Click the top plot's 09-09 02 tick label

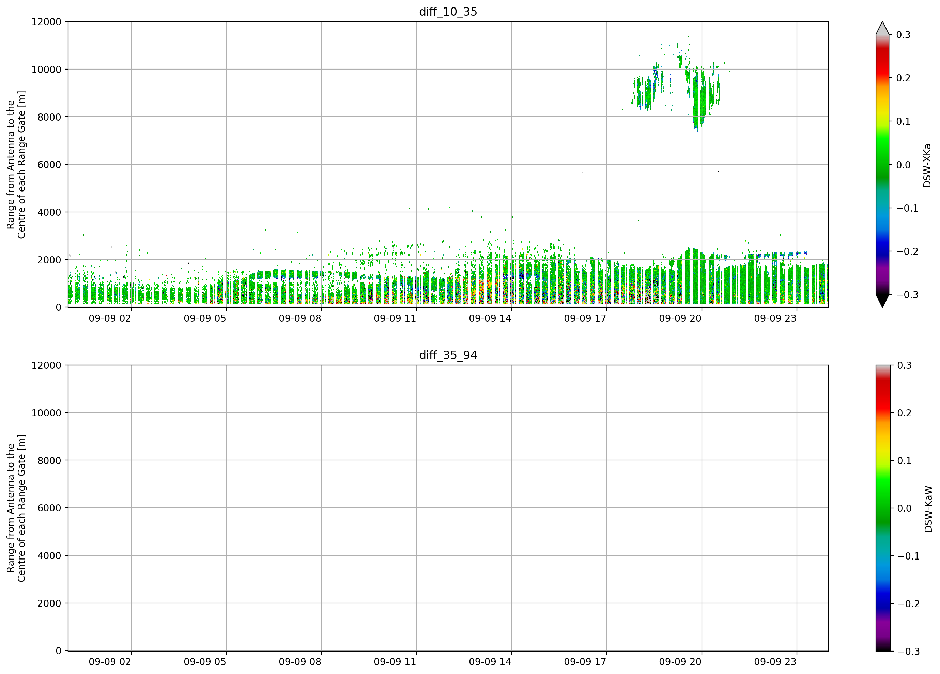coord(110,318)
